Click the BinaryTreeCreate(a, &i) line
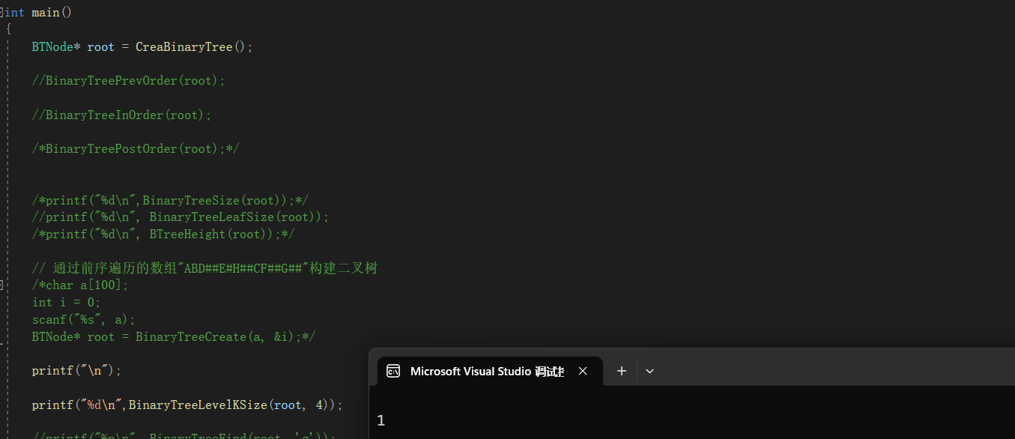Image resolution: width=1015 pixels, height=439 pixels. pyautogui.click(x=174, y=336)
